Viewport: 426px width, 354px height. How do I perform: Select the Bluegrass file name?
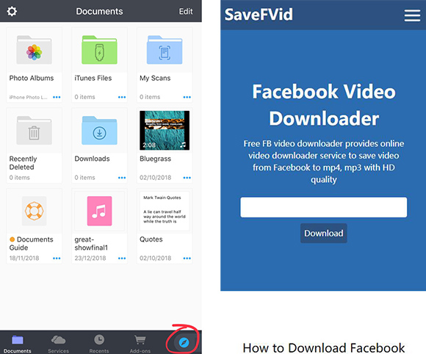[156, 159]
